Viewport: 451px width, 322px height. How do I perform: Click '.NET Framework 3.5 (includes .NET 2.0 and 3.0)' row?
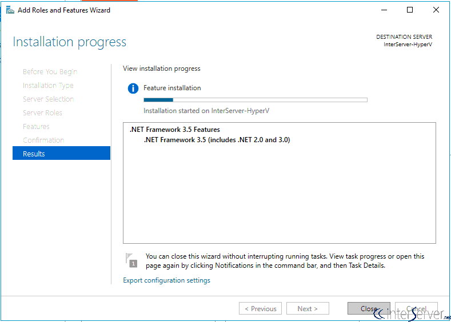coord(217,140)
